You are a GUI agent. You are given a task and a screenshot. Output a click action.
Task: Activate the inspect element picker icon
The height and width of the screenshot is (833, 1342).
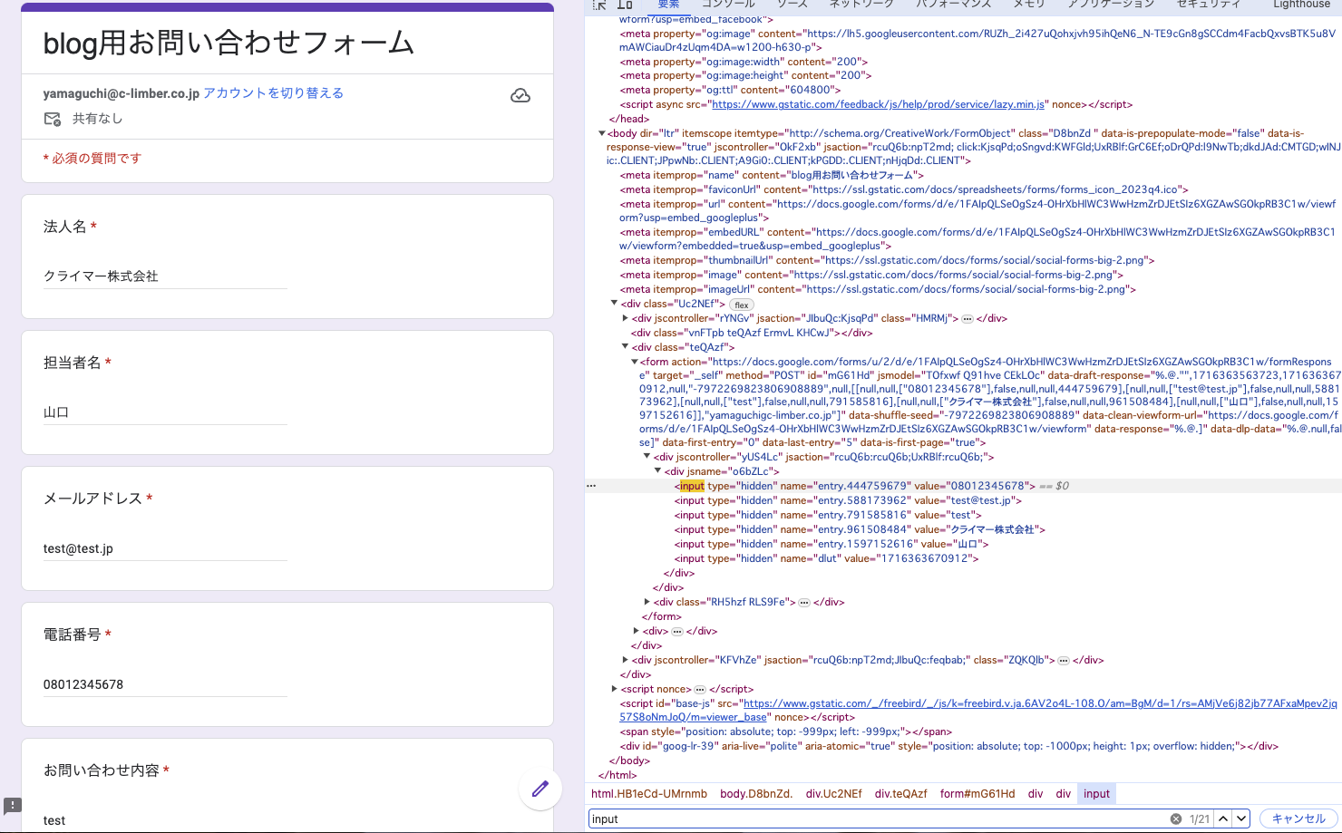(x=599, y=5)
